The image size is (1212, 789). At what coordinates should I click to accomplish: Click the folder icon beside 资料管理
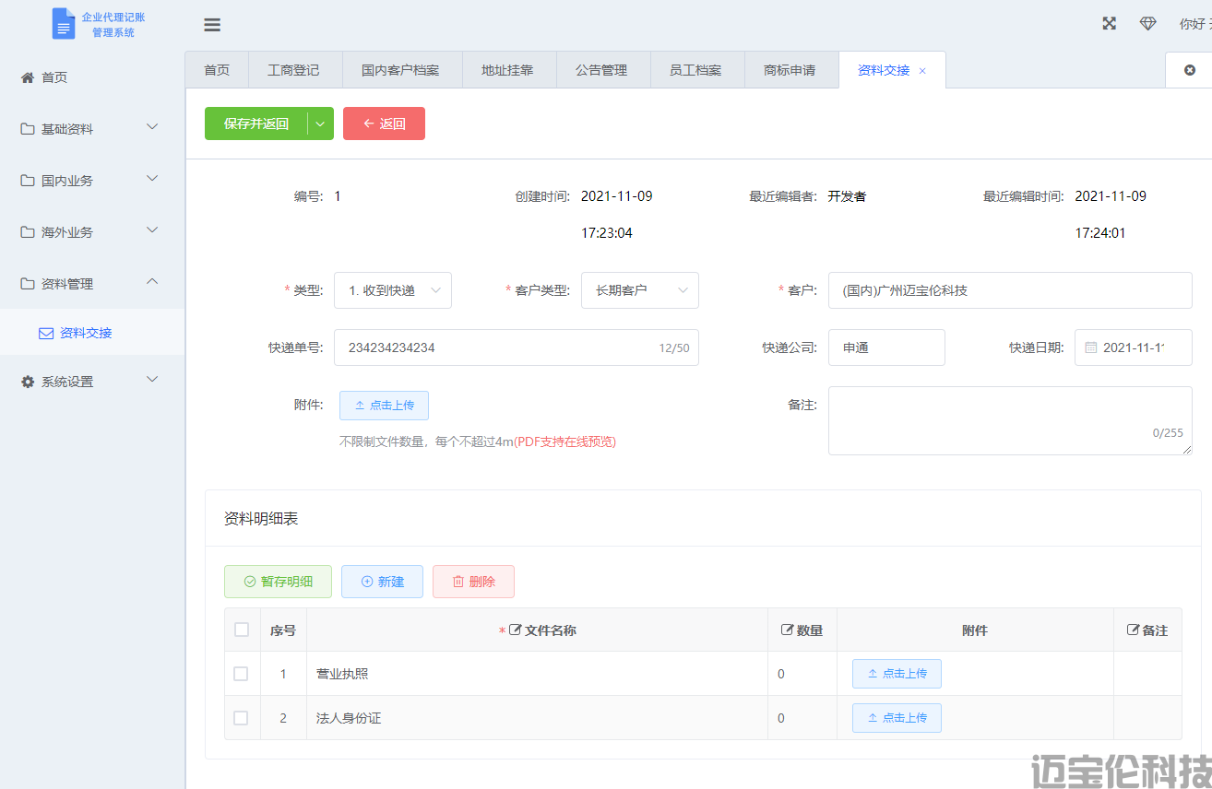click(x=28, y=284)
